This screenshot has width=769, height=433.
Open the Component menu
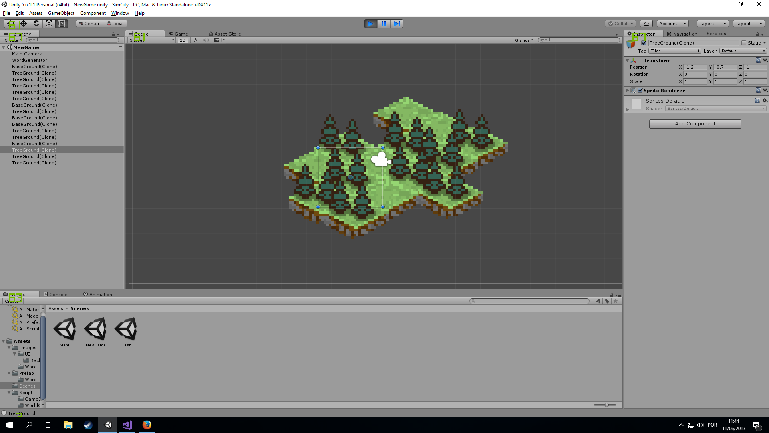(x=93, y=13)
